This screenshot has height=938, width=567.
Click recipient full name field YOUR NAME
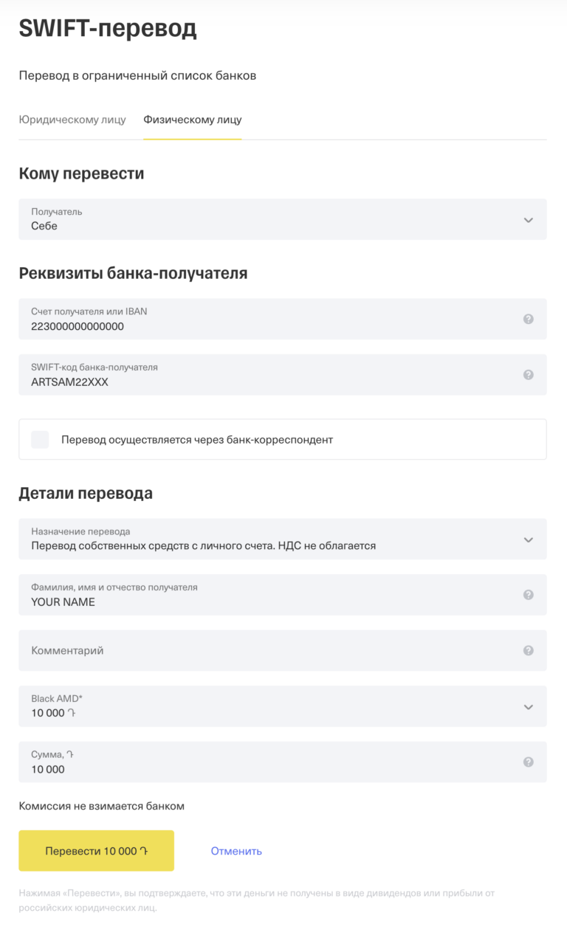283,595
